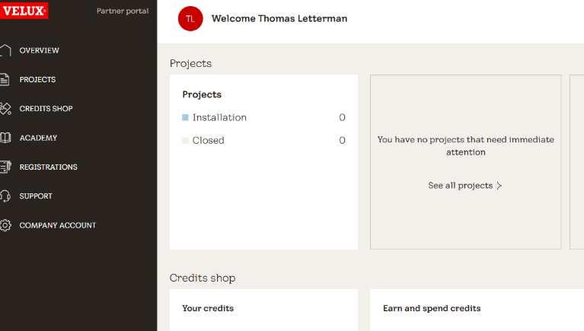Screen dimensions: 584x331
Task: Open Company Account settings
Action: click(x=58, y=225)
